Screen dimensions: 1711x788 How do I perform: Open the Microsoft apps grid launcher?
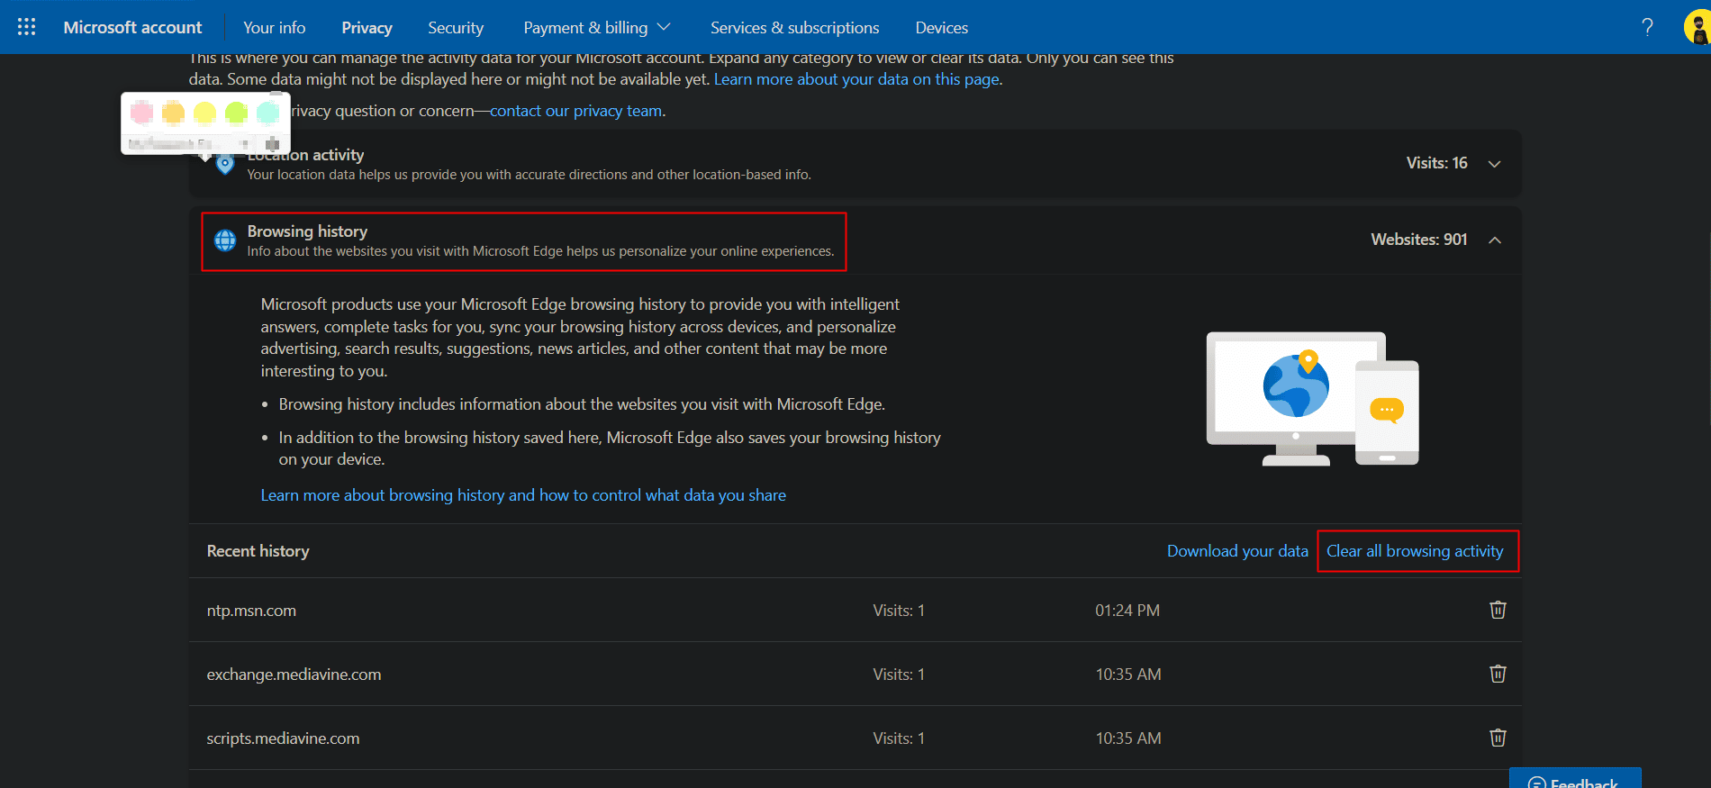coord(27,27)
